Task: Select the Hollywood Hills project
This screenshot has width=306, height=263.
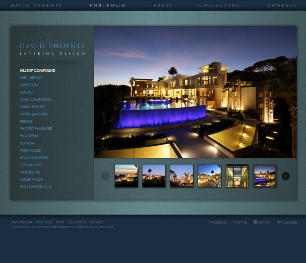Action: [x=36, y=187]
